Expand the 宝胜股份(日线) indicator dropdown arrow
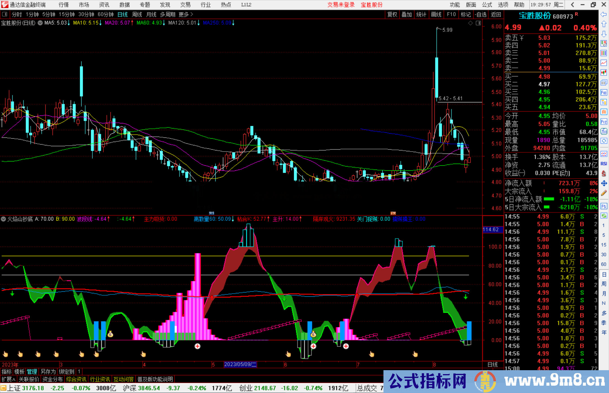609x393 pixels. tap(40, 23)
